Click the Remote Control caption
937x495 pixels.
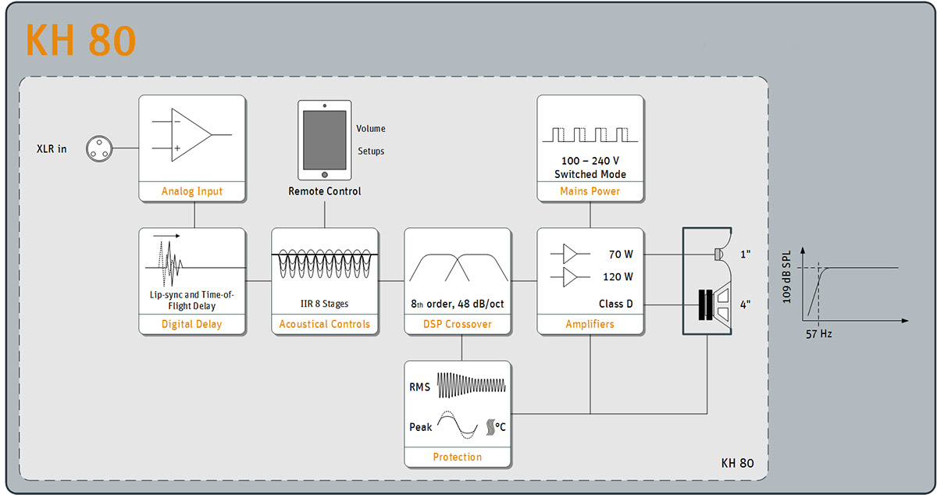click(325, 191)
